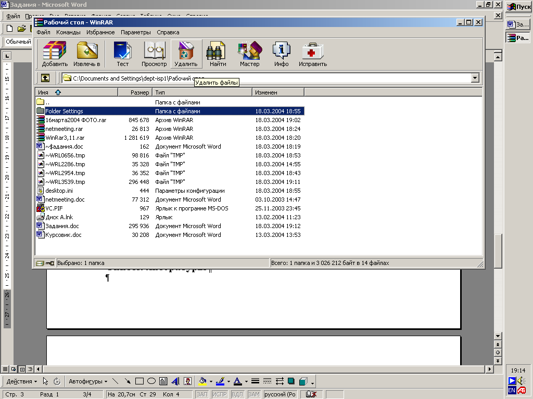Click the Просмотр (View) toolbar icon

[x=154, y=54]
